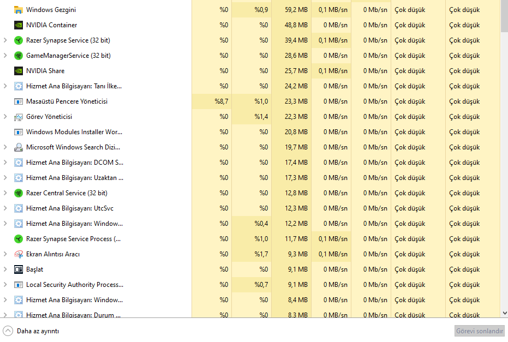This screenshot has width=508, height=342.
Task: Click the %8,7 value for Masaüstü Pencere Yöneticisi
Action: (222, 101)
